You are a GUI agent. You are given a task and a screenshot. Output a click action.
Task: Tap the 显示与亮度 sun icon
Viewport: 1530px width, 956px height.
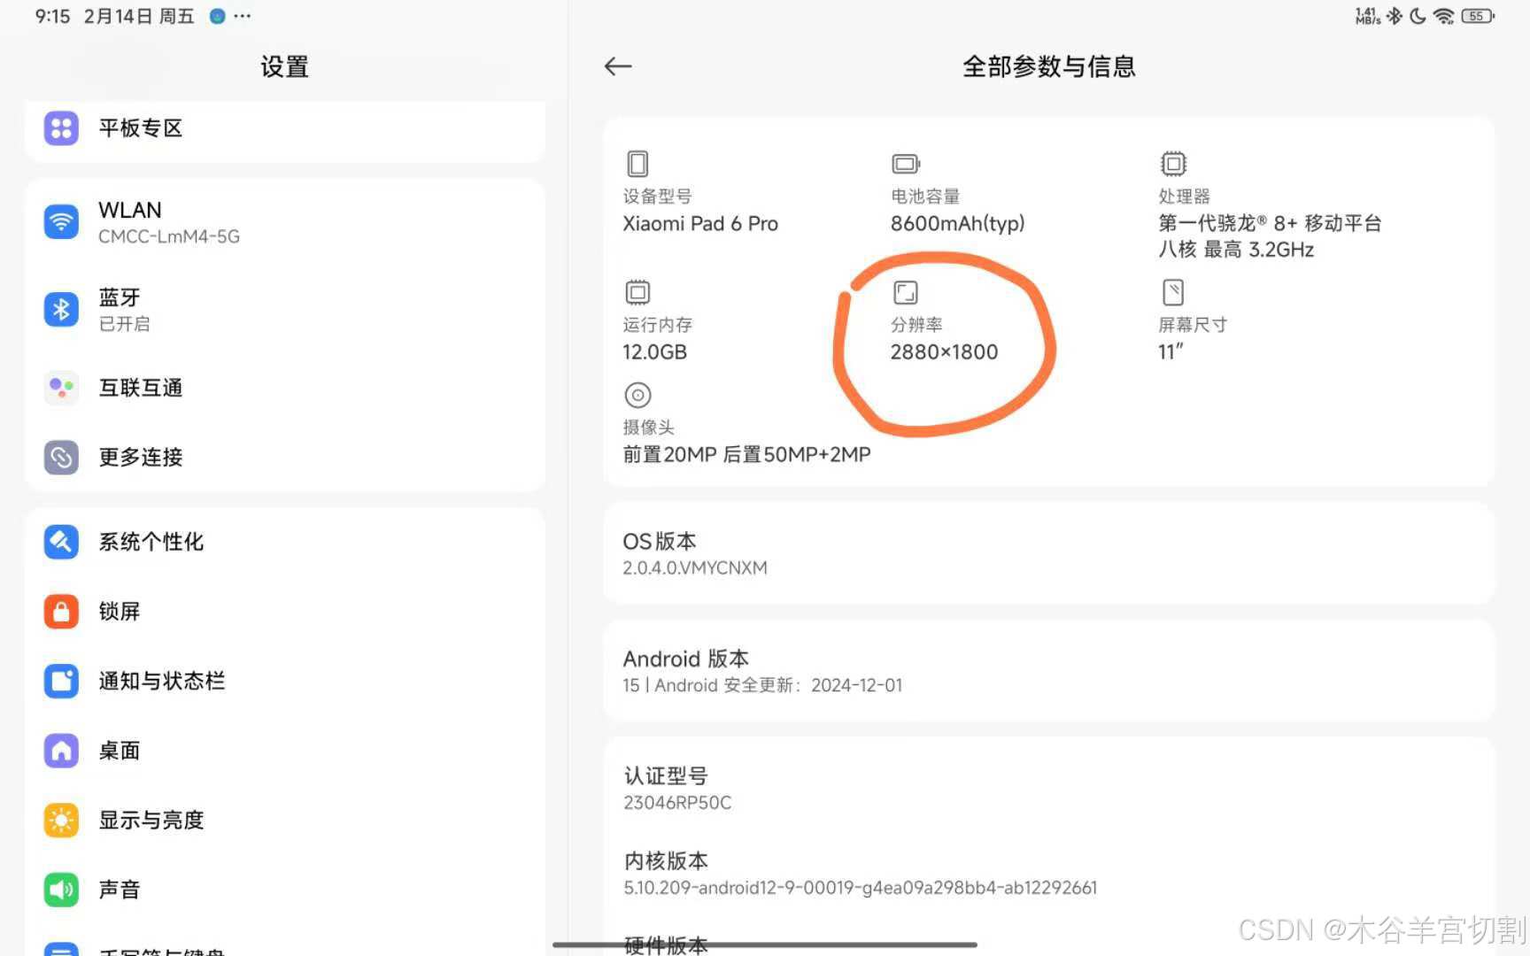click(x=61, y=820)
